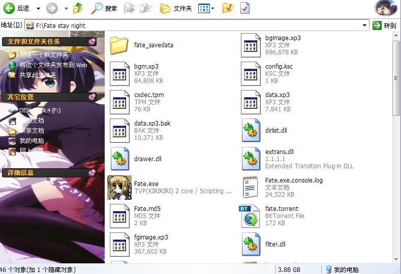
Task: Click the document with red checkmark icon
Action: [x=245, y=8]
